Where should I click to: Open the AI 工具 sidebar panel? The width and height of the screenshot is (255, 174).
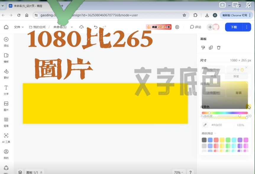click(6, 138)
